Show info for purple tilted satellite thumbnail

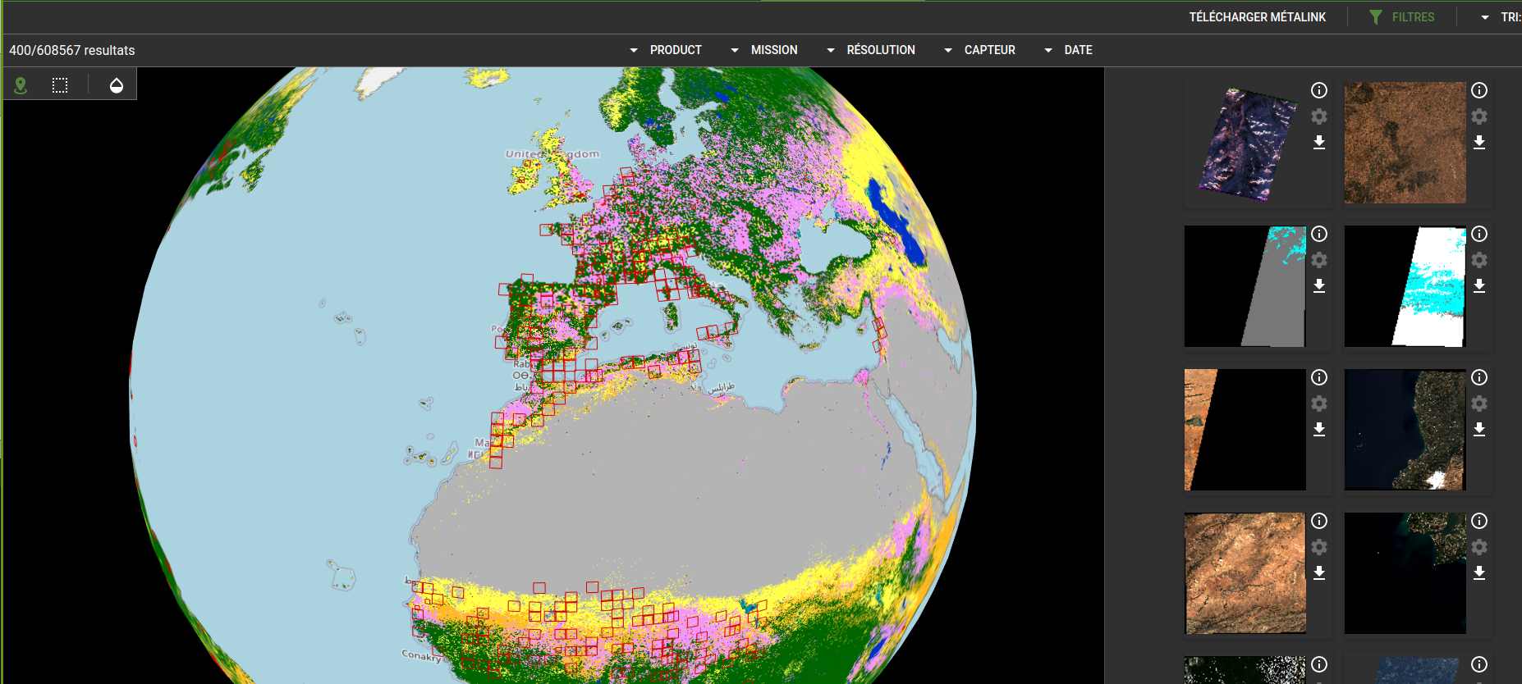tap(1319, 90)
